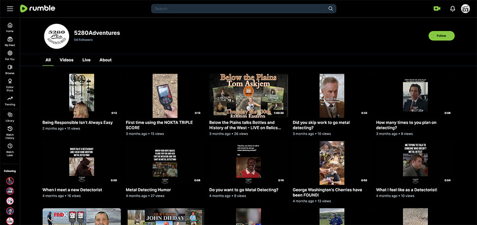Open Editor Picks in sidebar
The image size is (477, 225).
[10, 85]
